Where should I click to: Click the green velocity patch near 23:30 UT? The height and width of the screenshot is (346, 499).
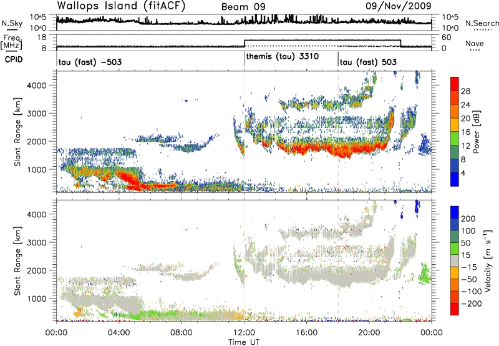coord(425,274)
